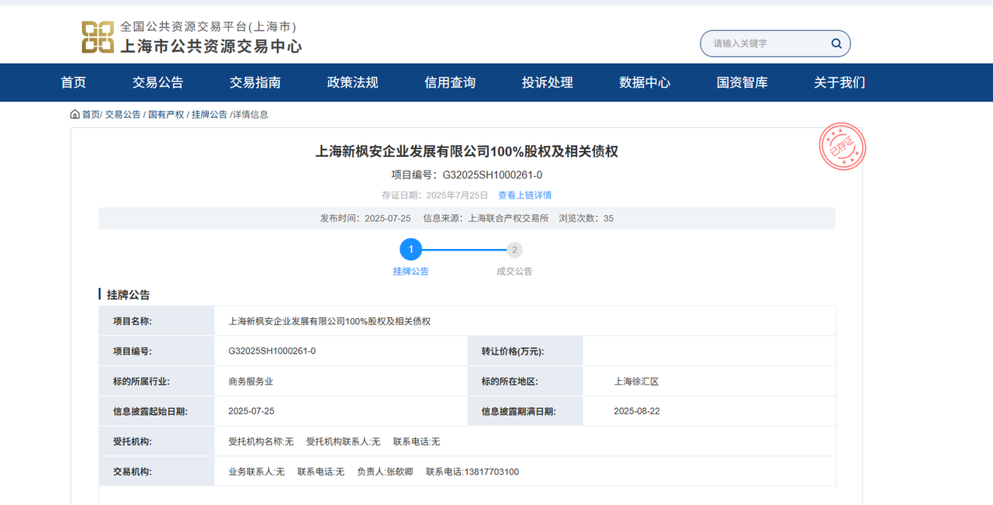993x505 pixels.
Task: Open the 首页 navigation item
Action: (x=74, y=82)
